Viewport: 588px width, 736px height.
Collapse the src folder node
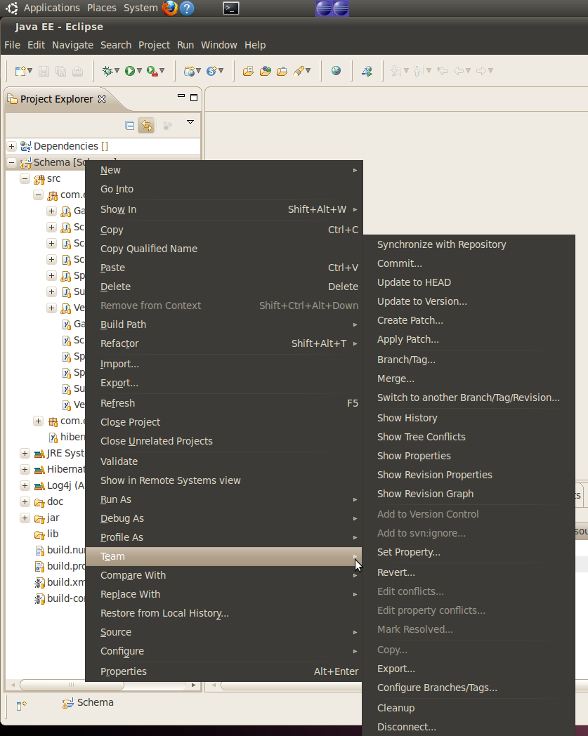25,179
